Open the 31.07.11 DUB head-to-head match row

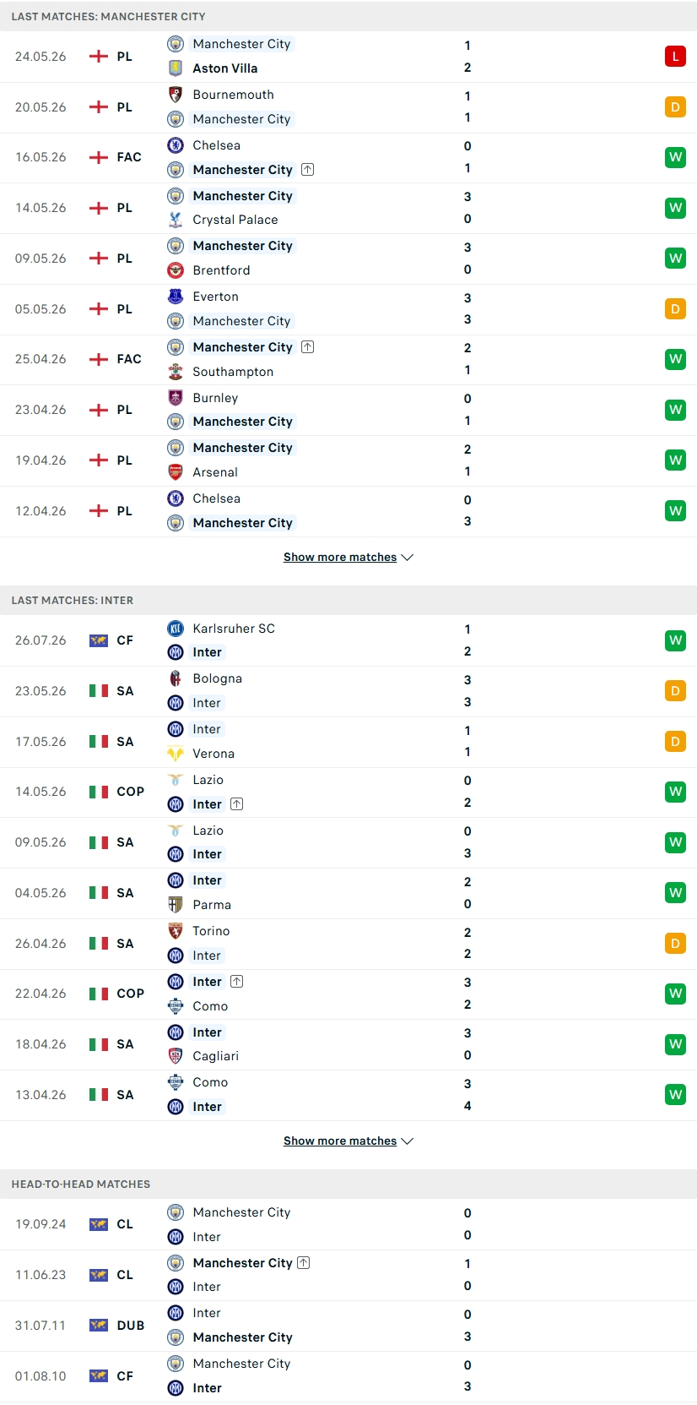pyautogui.click(x=348, y=1326)
